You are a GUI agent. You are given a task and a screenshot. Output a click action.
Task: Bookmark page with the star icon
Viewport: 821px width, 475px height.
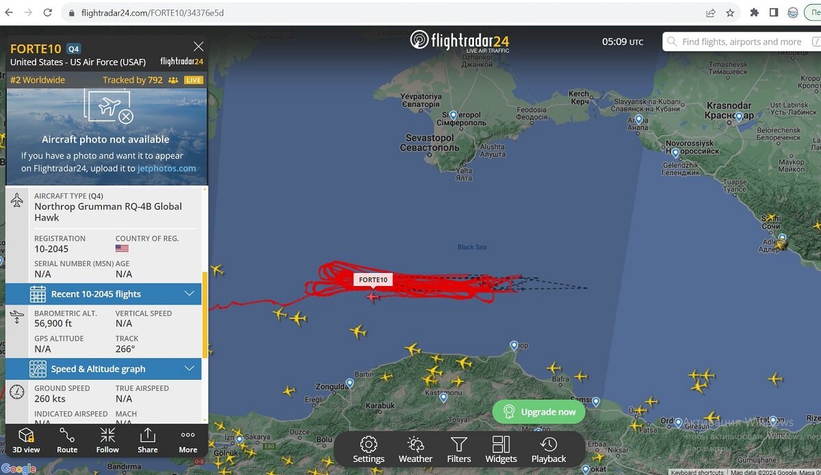tap(730, 12)
